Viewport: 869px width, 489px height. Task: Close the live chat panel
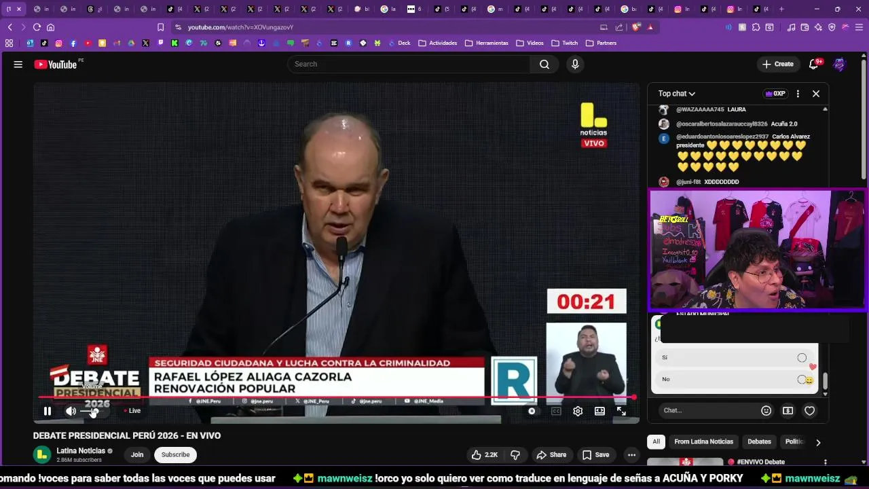(x=816, y=94)
